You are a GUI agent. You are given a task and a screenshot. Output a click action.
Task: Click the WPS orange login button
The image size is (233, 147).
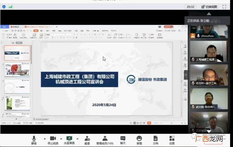click(x=169, y=27)
